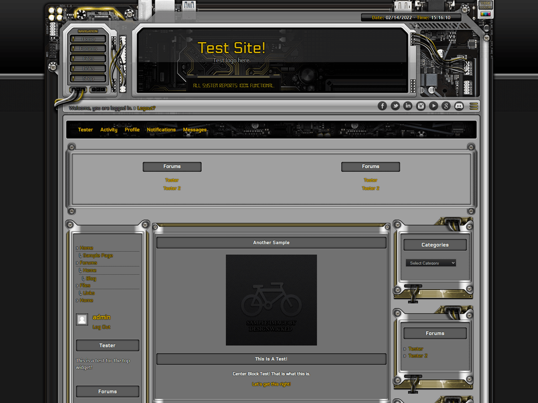Image resolution: width=538 pixels, height=403 pixels.
Task: Click the LinkedIn icon in the social bar
Action: tap(408, 106)
